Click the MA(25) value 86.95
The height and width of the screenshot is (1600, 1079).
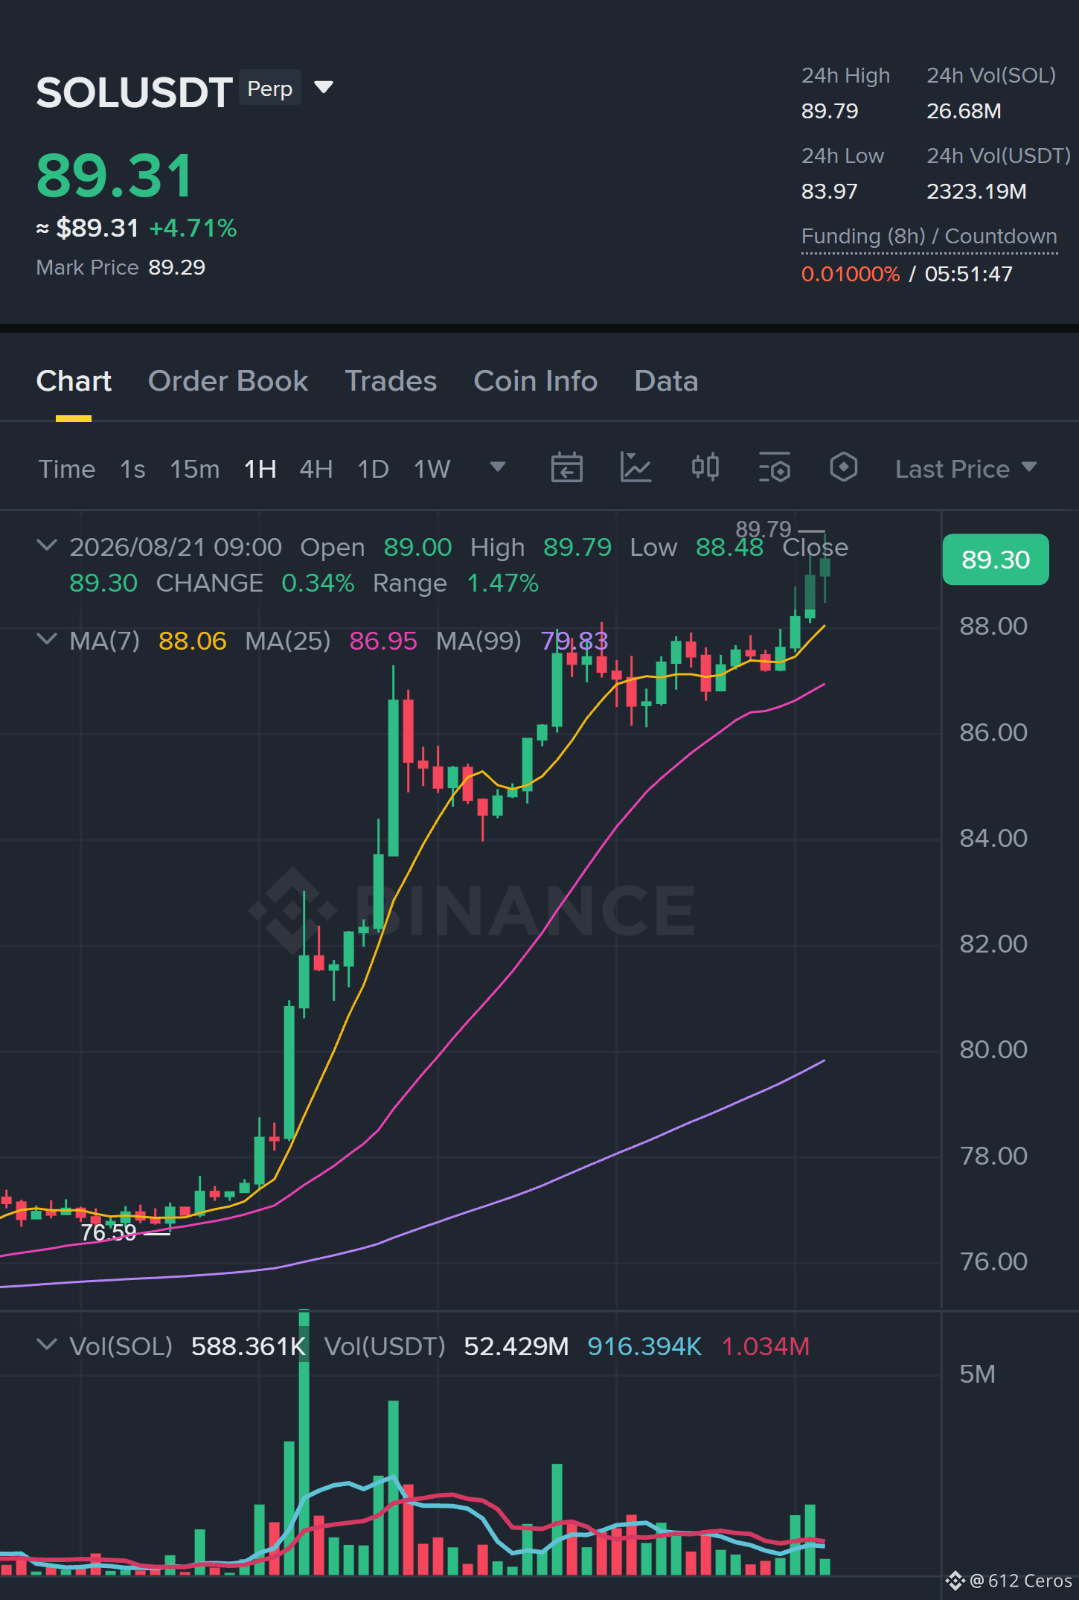383,641
